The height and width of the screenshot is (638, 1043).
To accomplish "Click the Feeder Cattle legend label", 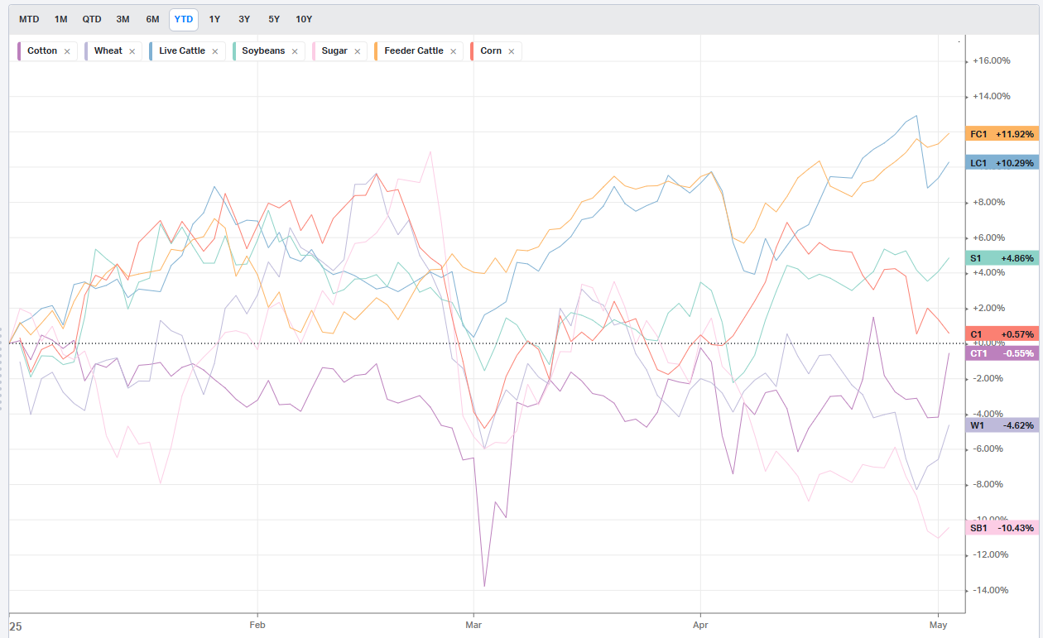I will coord(414,50).
